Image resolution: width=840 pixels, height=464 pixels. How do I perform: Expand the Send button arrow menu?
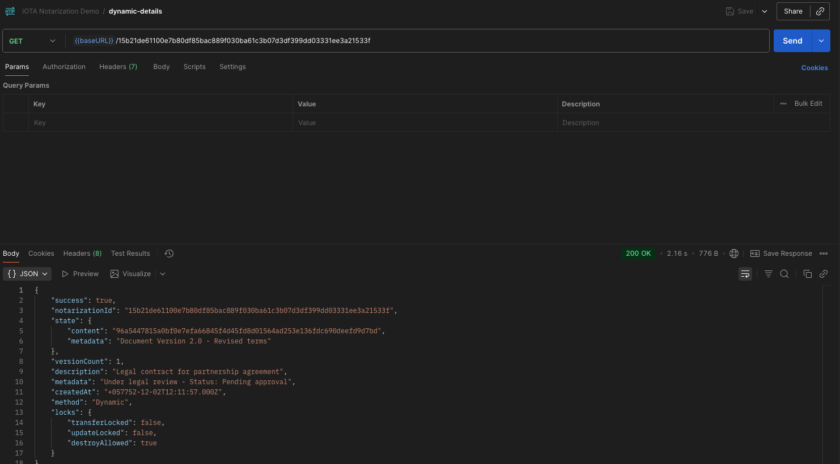tap(821, 41)
